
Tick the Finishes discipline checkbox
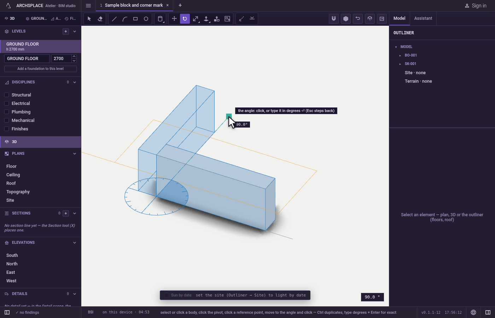(6, 129)
